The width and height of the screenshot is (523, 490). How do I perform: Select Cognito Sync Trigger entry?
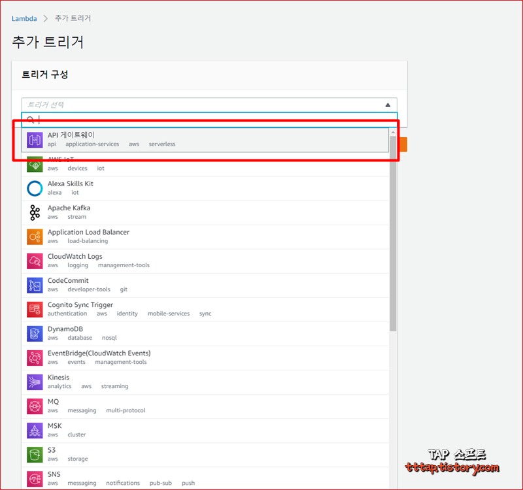tap(205, 310)
